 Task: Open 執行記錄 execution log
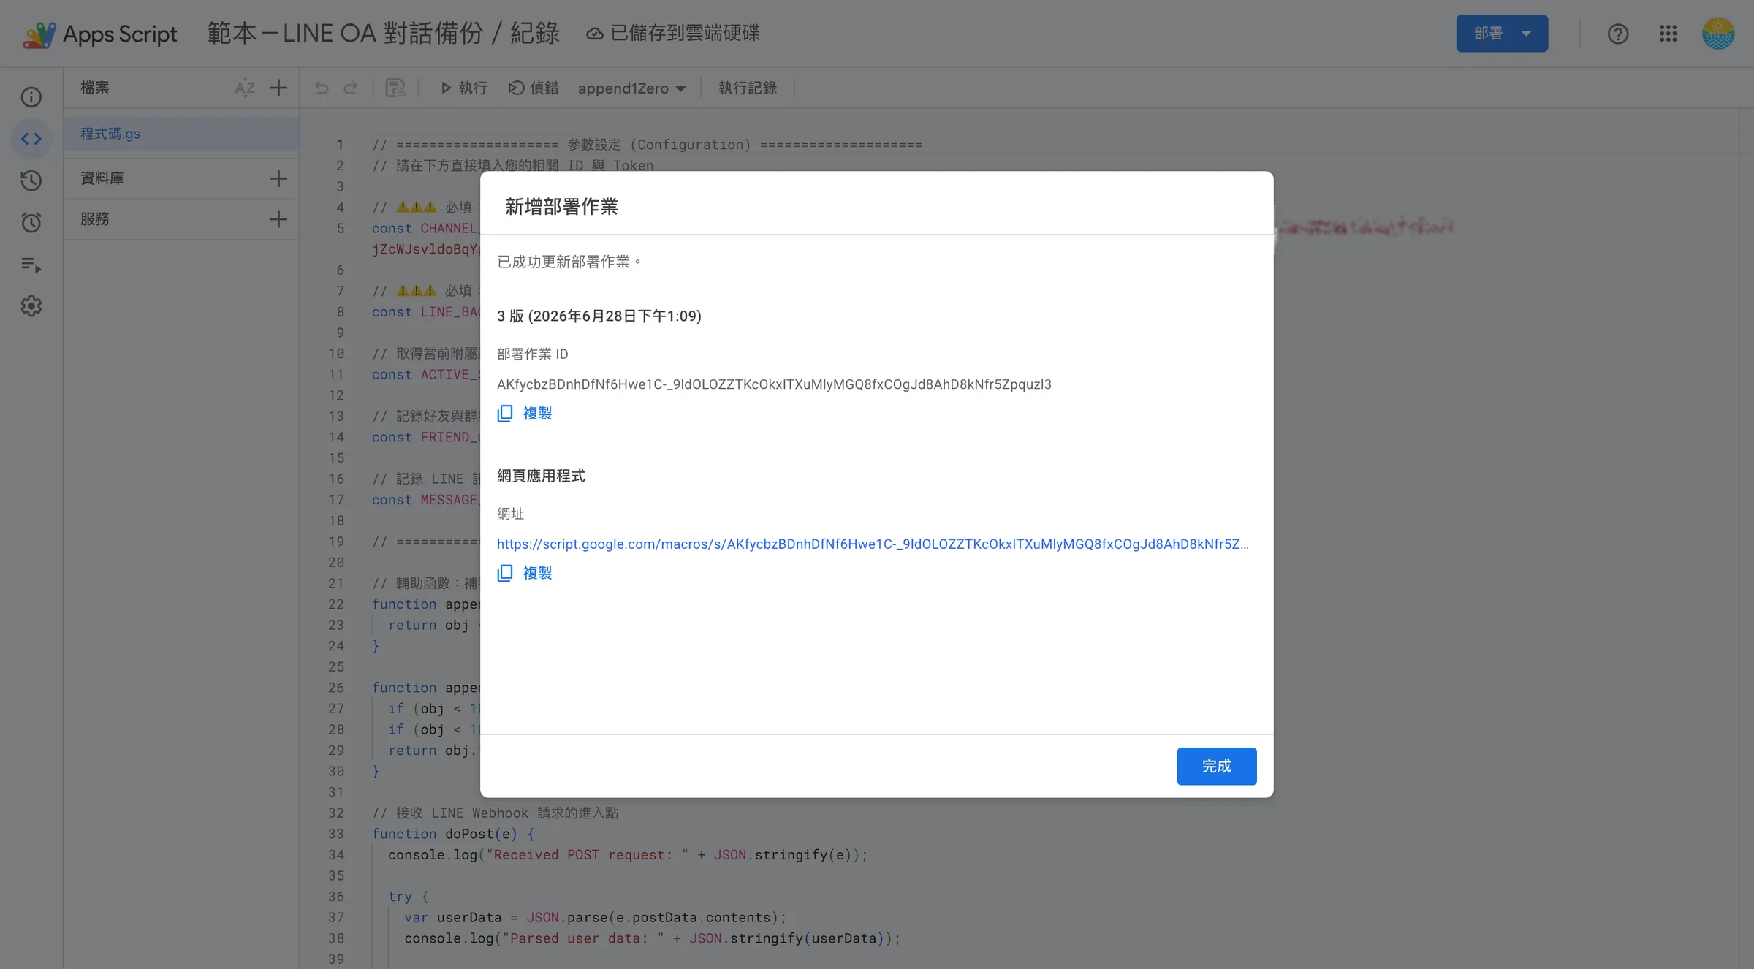click(748, 88)
